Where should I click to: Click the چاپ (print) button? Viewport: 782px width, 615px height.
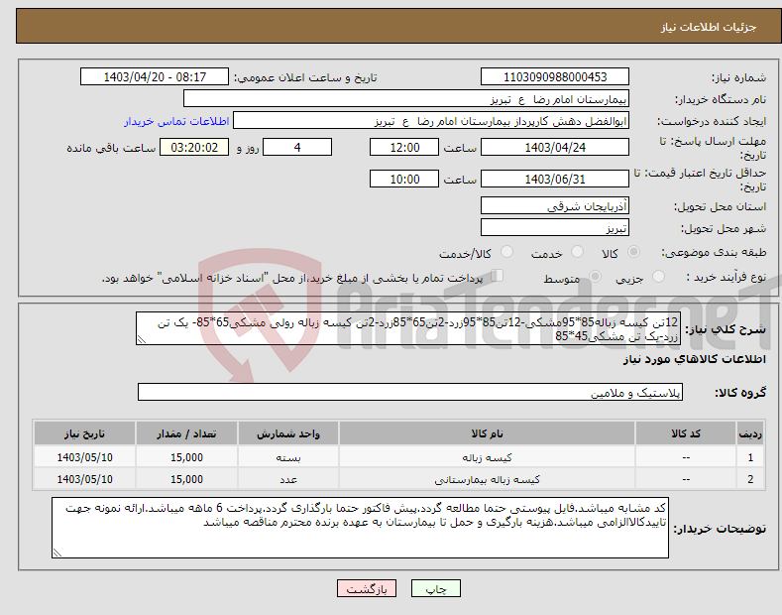pos(435,588)
